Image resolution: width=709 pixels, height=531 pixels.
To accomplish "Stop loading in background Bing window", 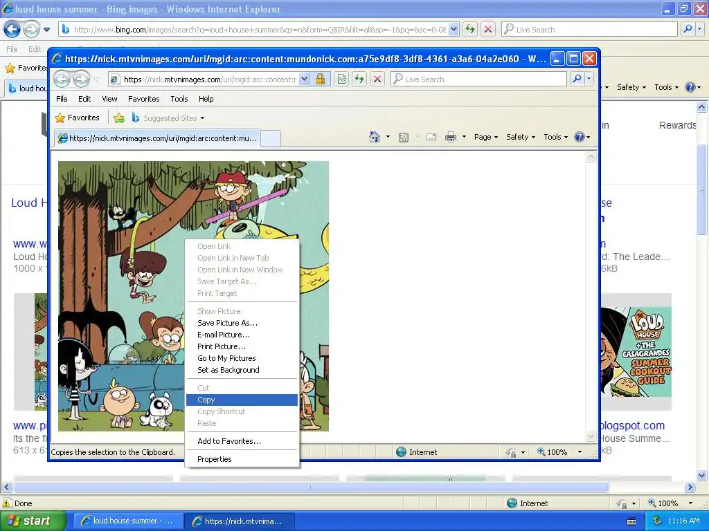I will (488, 29).
